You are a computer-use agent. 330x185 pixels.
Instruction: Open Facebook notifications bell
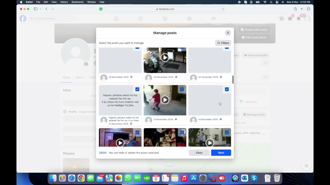click(x=299, y=18)
